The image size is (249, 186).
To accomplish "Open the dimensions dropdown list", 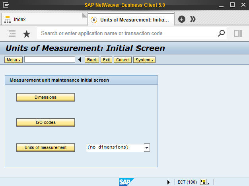I will 147,148.
